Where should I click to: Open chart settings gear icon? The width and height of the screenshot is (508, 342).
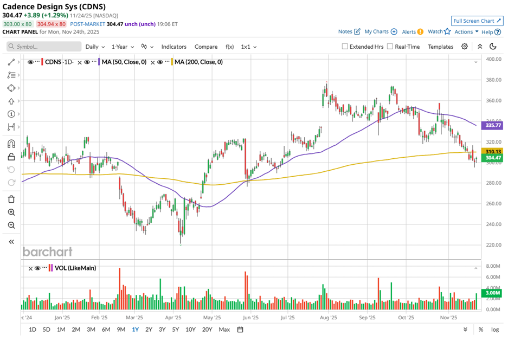[465, 47]
